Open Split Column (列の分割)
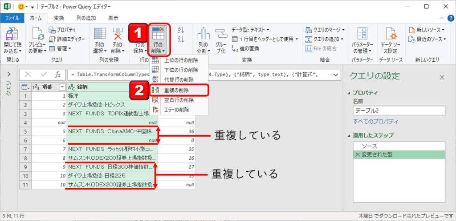456x221 pixels. coord(203,40)
